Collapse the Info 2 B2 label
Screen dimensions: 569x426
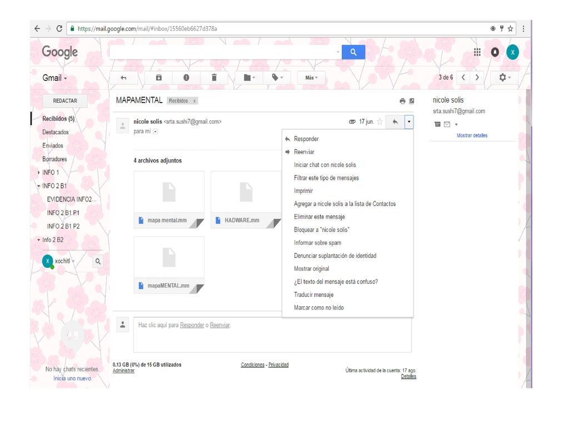38,240
